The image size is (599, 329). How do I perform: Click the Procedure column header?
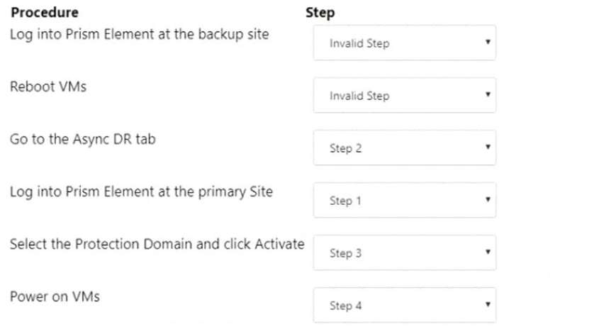(x=45, y=12)
